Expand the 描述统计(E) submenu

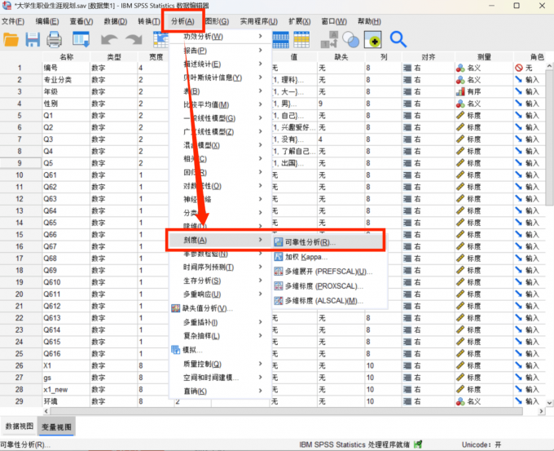click(221, 64)
